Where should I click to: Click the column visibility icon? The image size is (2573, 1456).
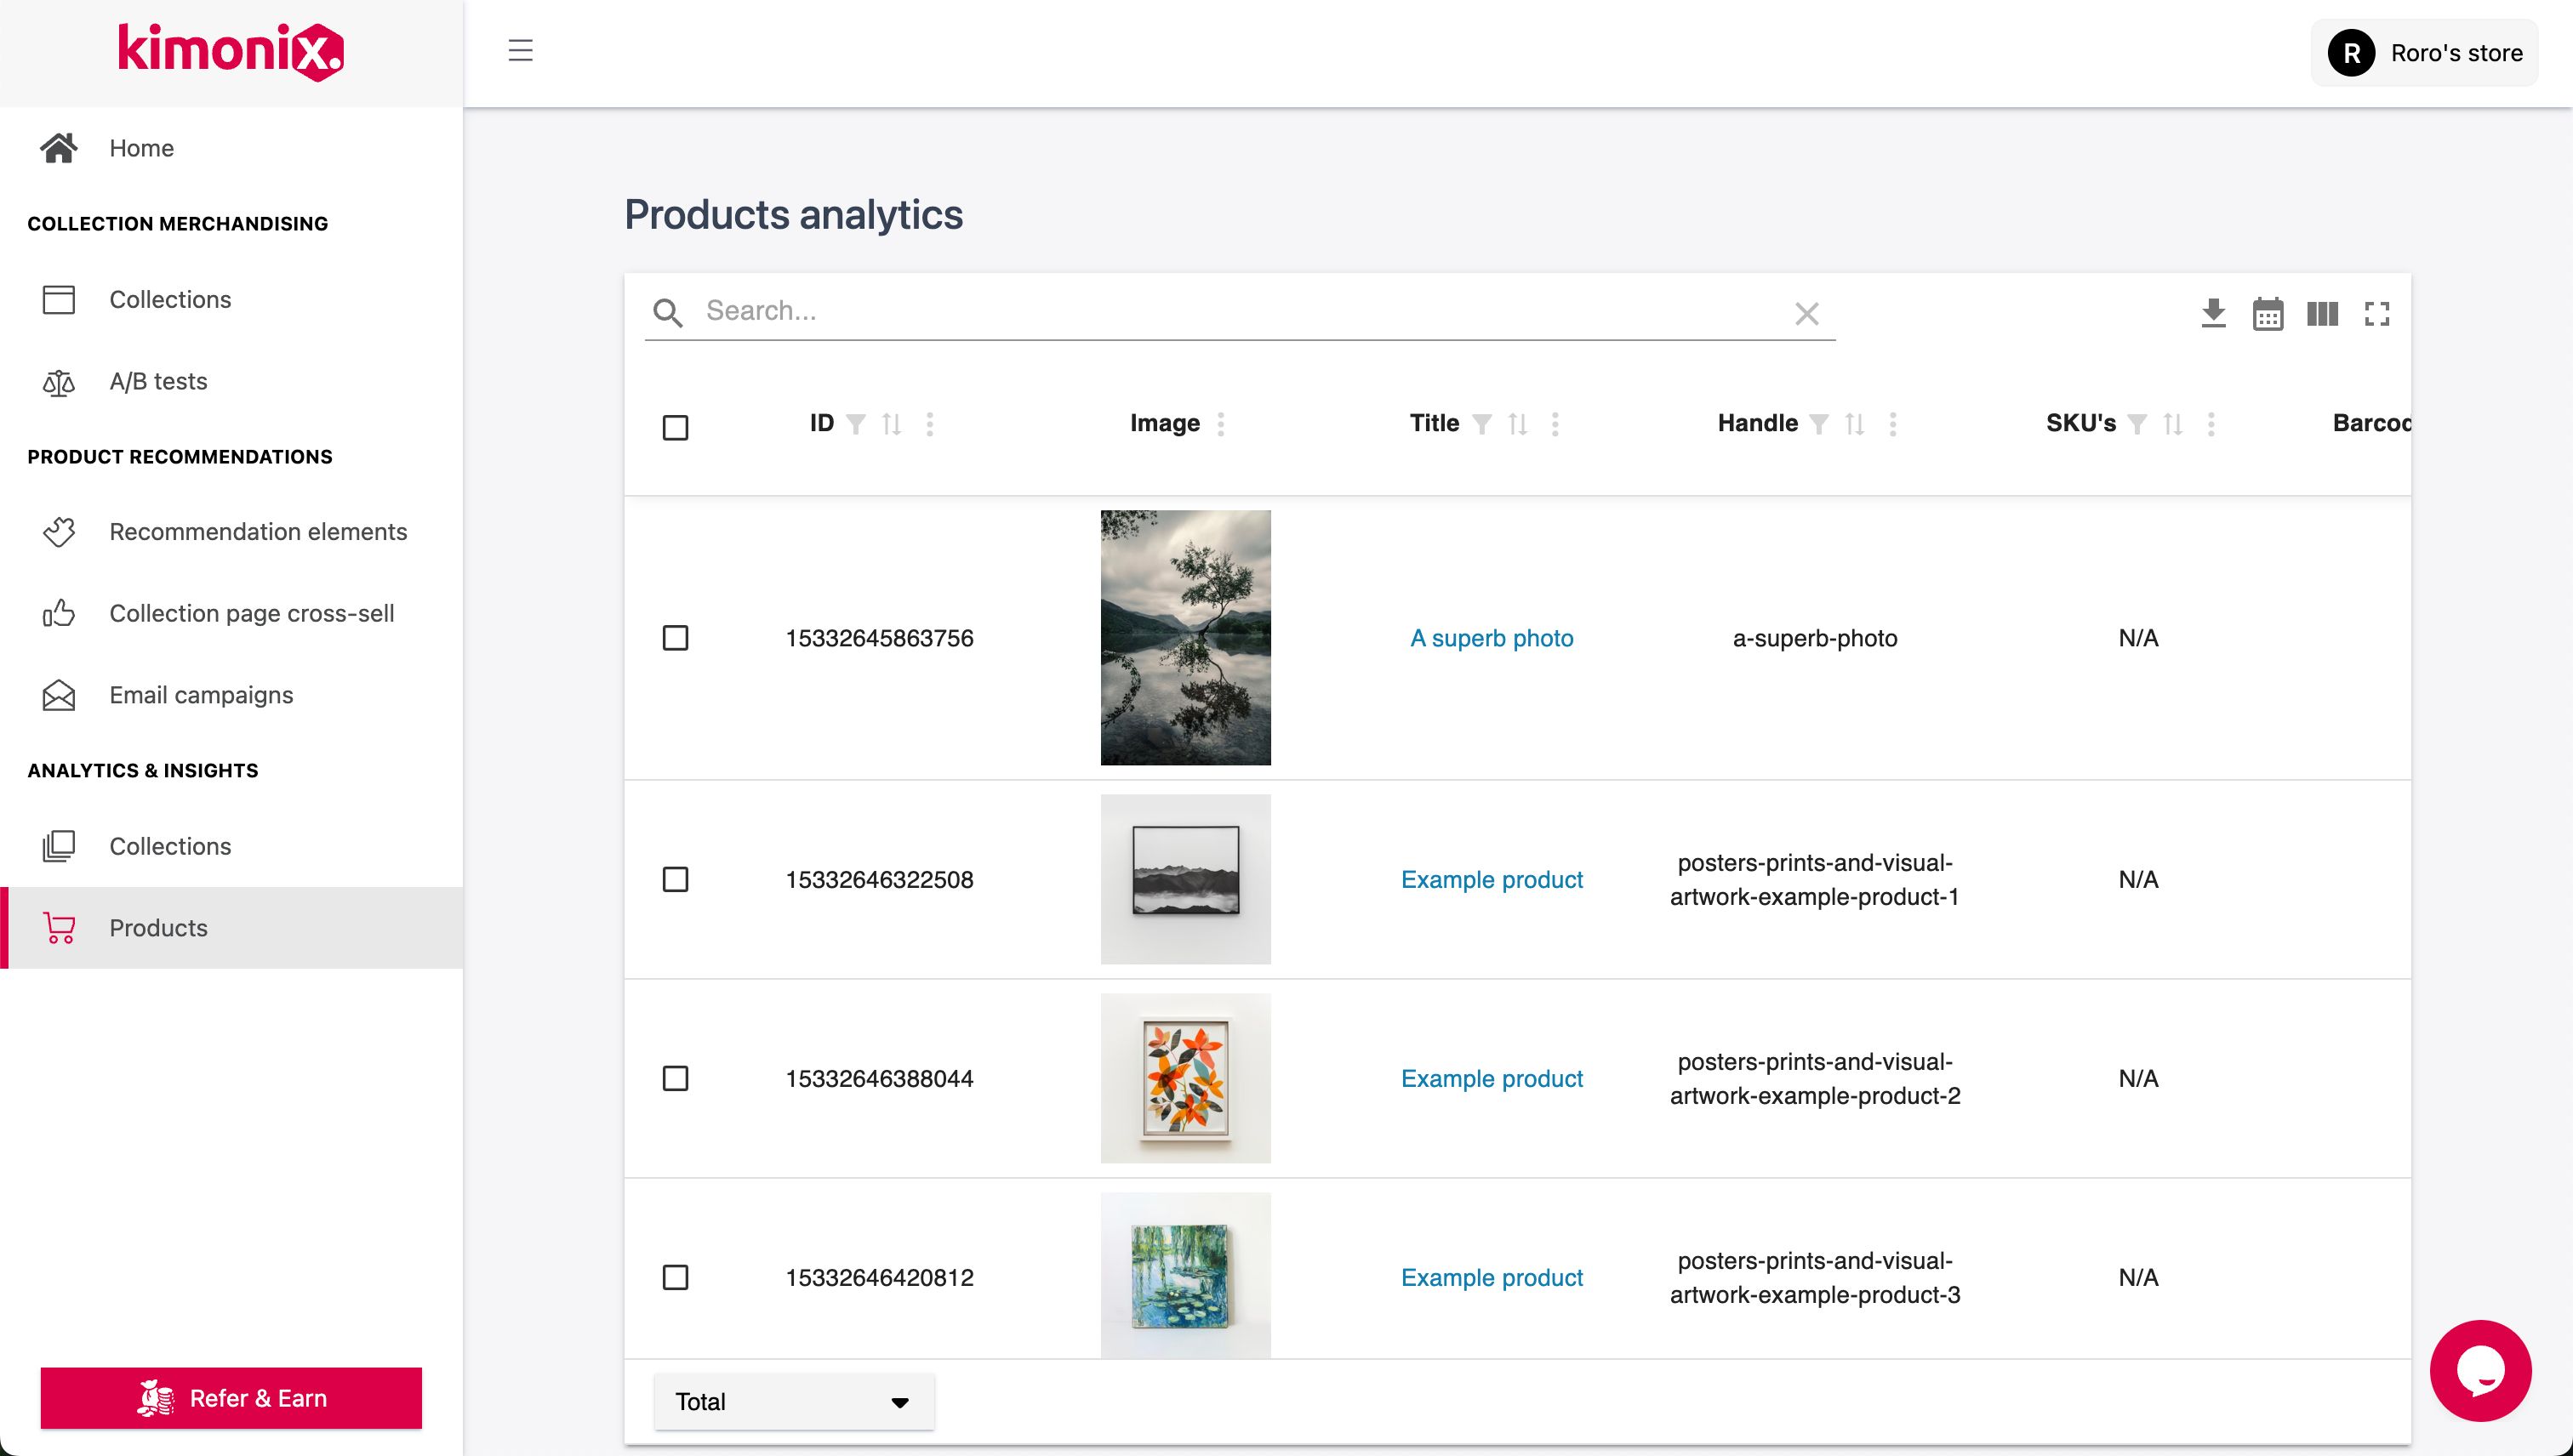pyautogui.click(x=2324, y=313)
